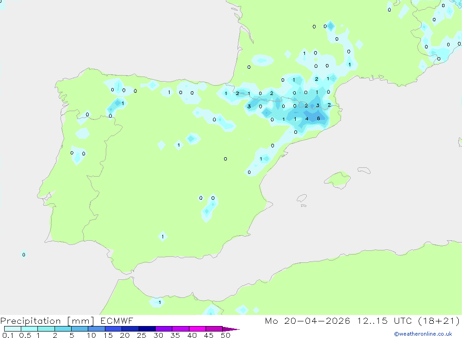Screen dimensions: 462x338
Task: Click the above-50 legend arrow tip
Action: pyautogui.click(x=231, y=329)
